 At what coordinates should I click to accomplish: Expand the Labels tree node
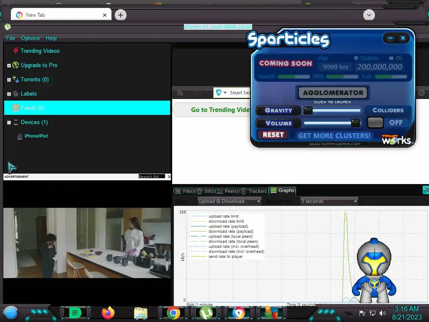click(x=9, y=94)
